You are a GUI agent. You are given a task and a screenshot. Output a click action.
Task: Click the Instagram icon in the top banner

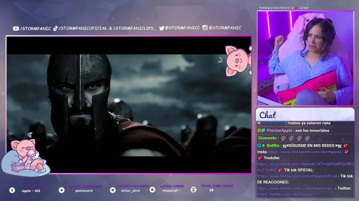tap(205, 28)
